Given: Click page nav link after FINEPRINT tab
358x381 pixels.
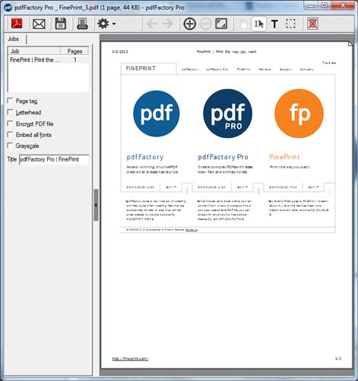Looking at the screenshot, I should click(190, 69).
